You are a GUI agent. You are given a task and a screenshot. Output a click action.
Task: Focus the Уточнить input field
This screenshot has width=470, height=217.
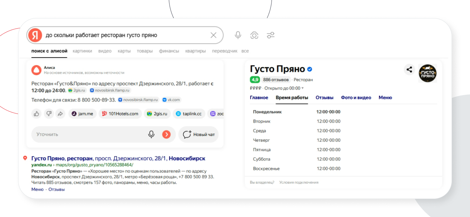coord(87,135)
